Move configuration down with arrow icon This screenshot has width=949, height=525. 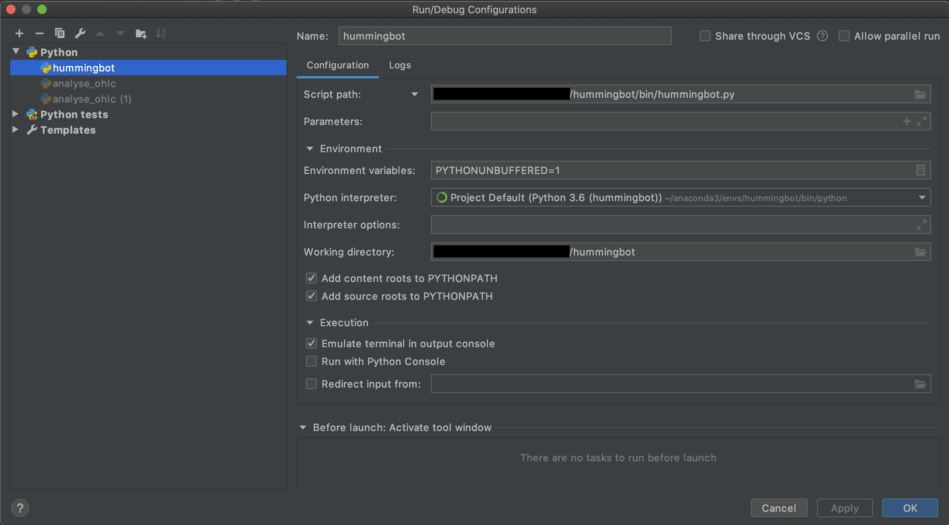pyautogui.click(x=121, y=34)
